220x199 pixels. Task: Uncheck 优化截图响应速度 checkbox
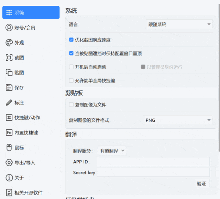point(71,40)
